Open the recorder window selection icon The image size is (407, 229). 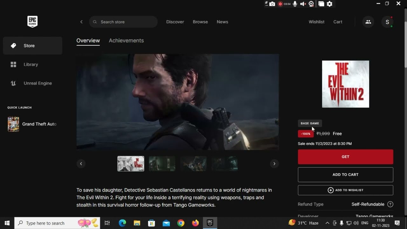point(321,4)
